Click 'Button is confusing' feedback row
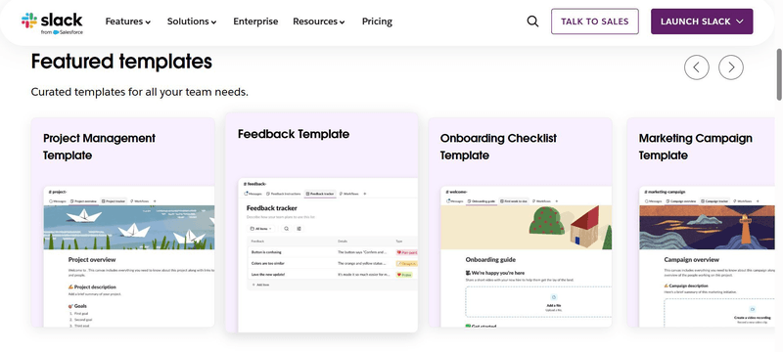783x352 pixels. click(333, 252)
